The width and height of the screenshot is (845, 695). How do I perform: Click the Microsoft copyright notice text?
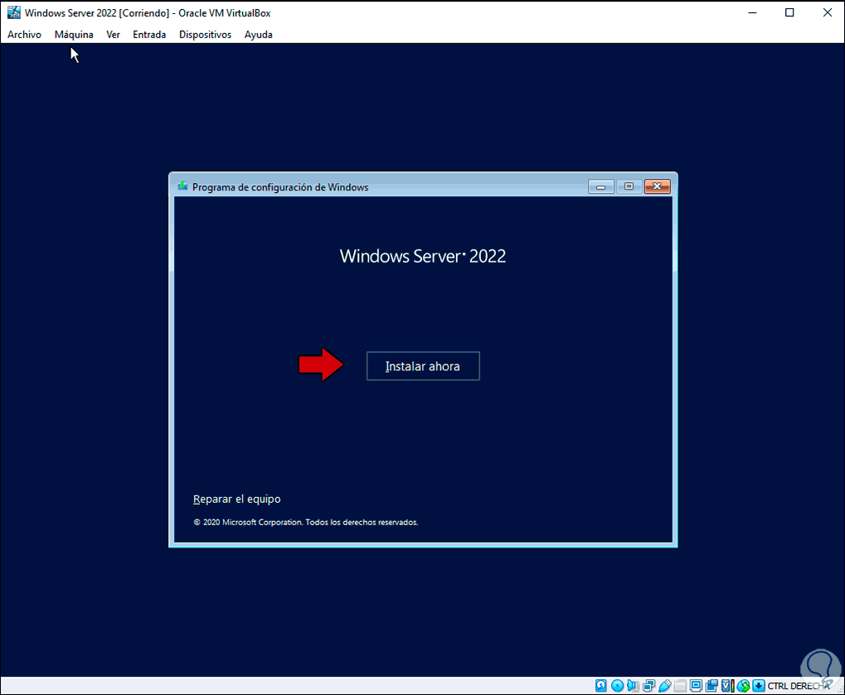coord(305,522)
